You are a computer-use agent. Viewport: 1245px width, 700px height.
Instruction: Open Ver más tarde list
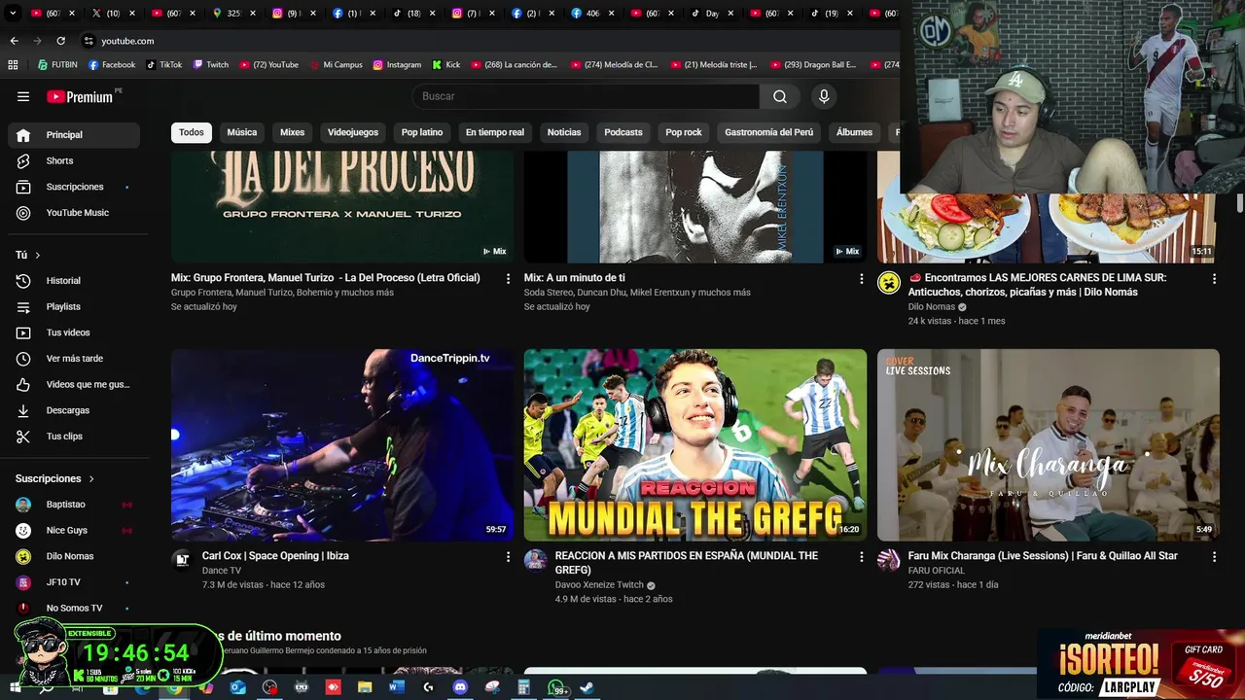[74, 359]
